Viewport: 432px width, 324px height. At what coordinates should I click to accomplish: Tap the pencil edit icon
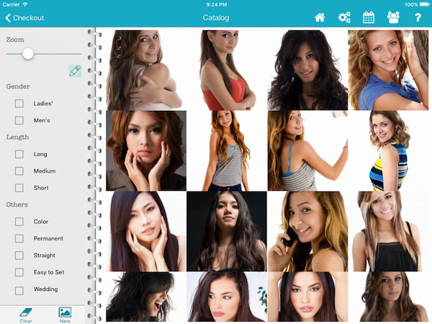pyautogui.click(x=75, y=71)
